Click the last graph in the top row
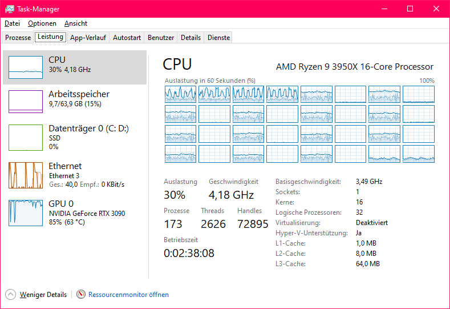This screenshot has width=450, height=309. [x=419, y=94]
